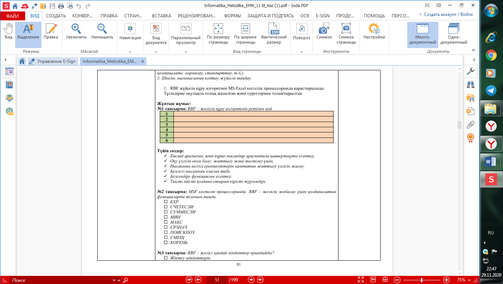Open the binoculars search panel on right

click(470, 85)
